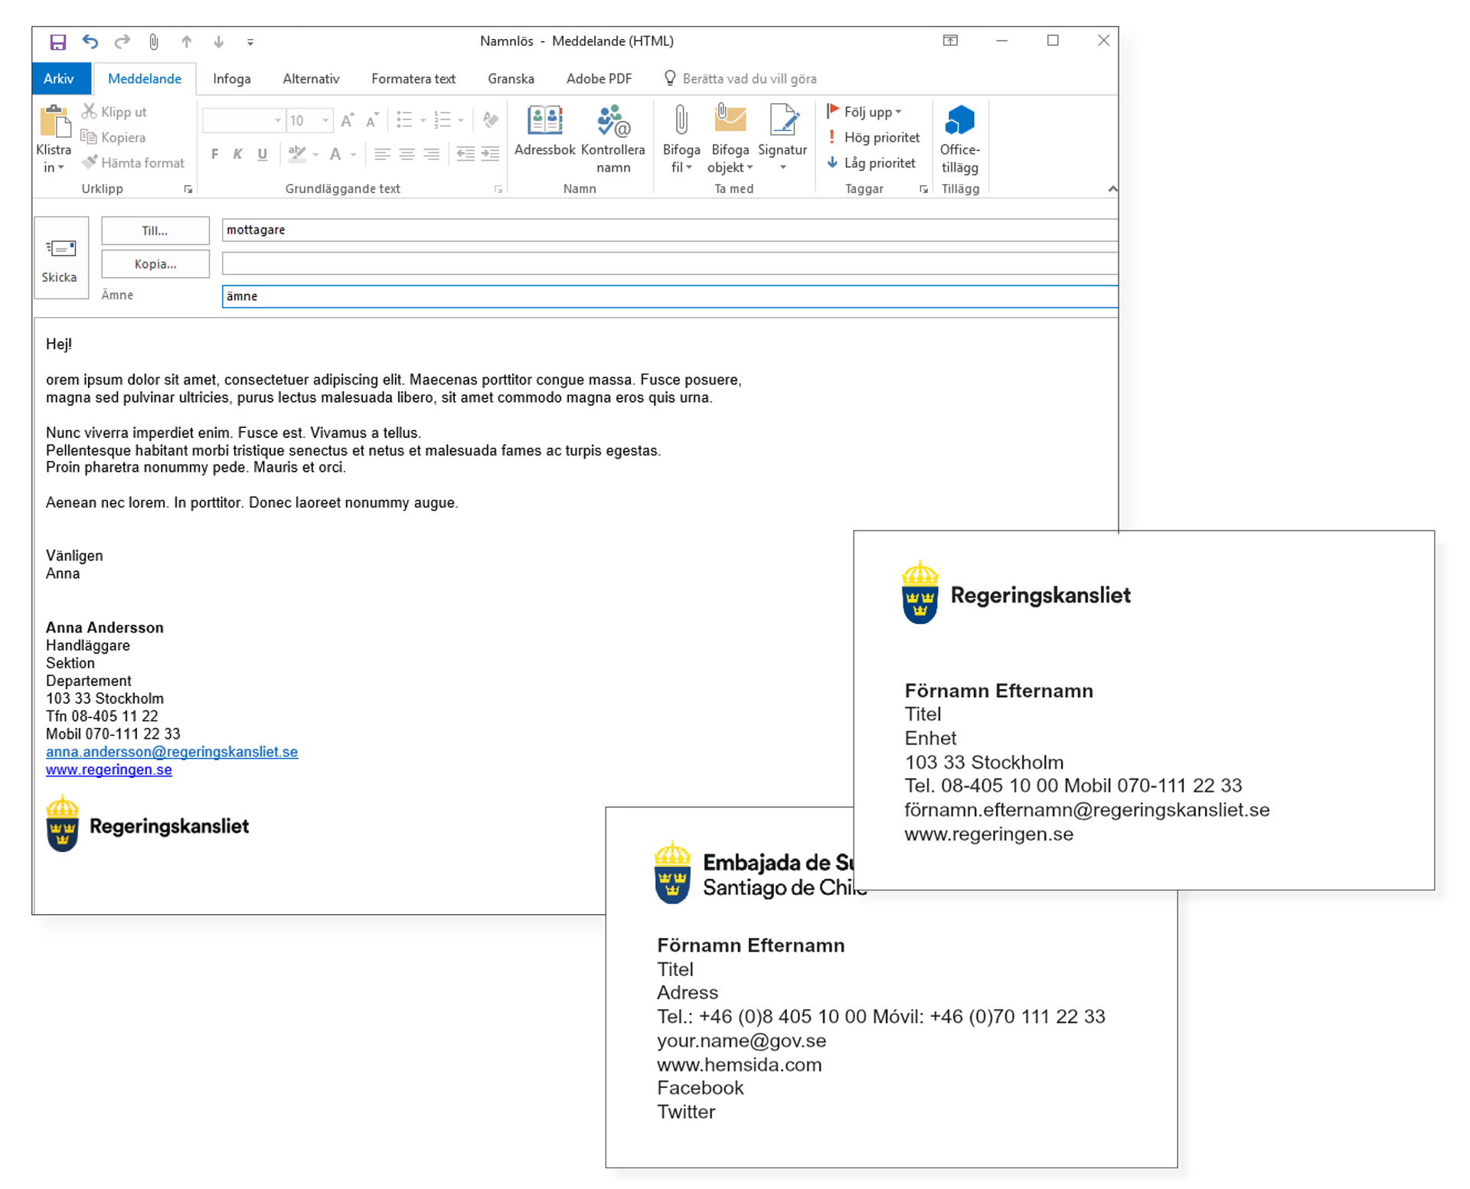Click the Save icon in quick access toolbar

pyautogui.click(x=57, y=41)
